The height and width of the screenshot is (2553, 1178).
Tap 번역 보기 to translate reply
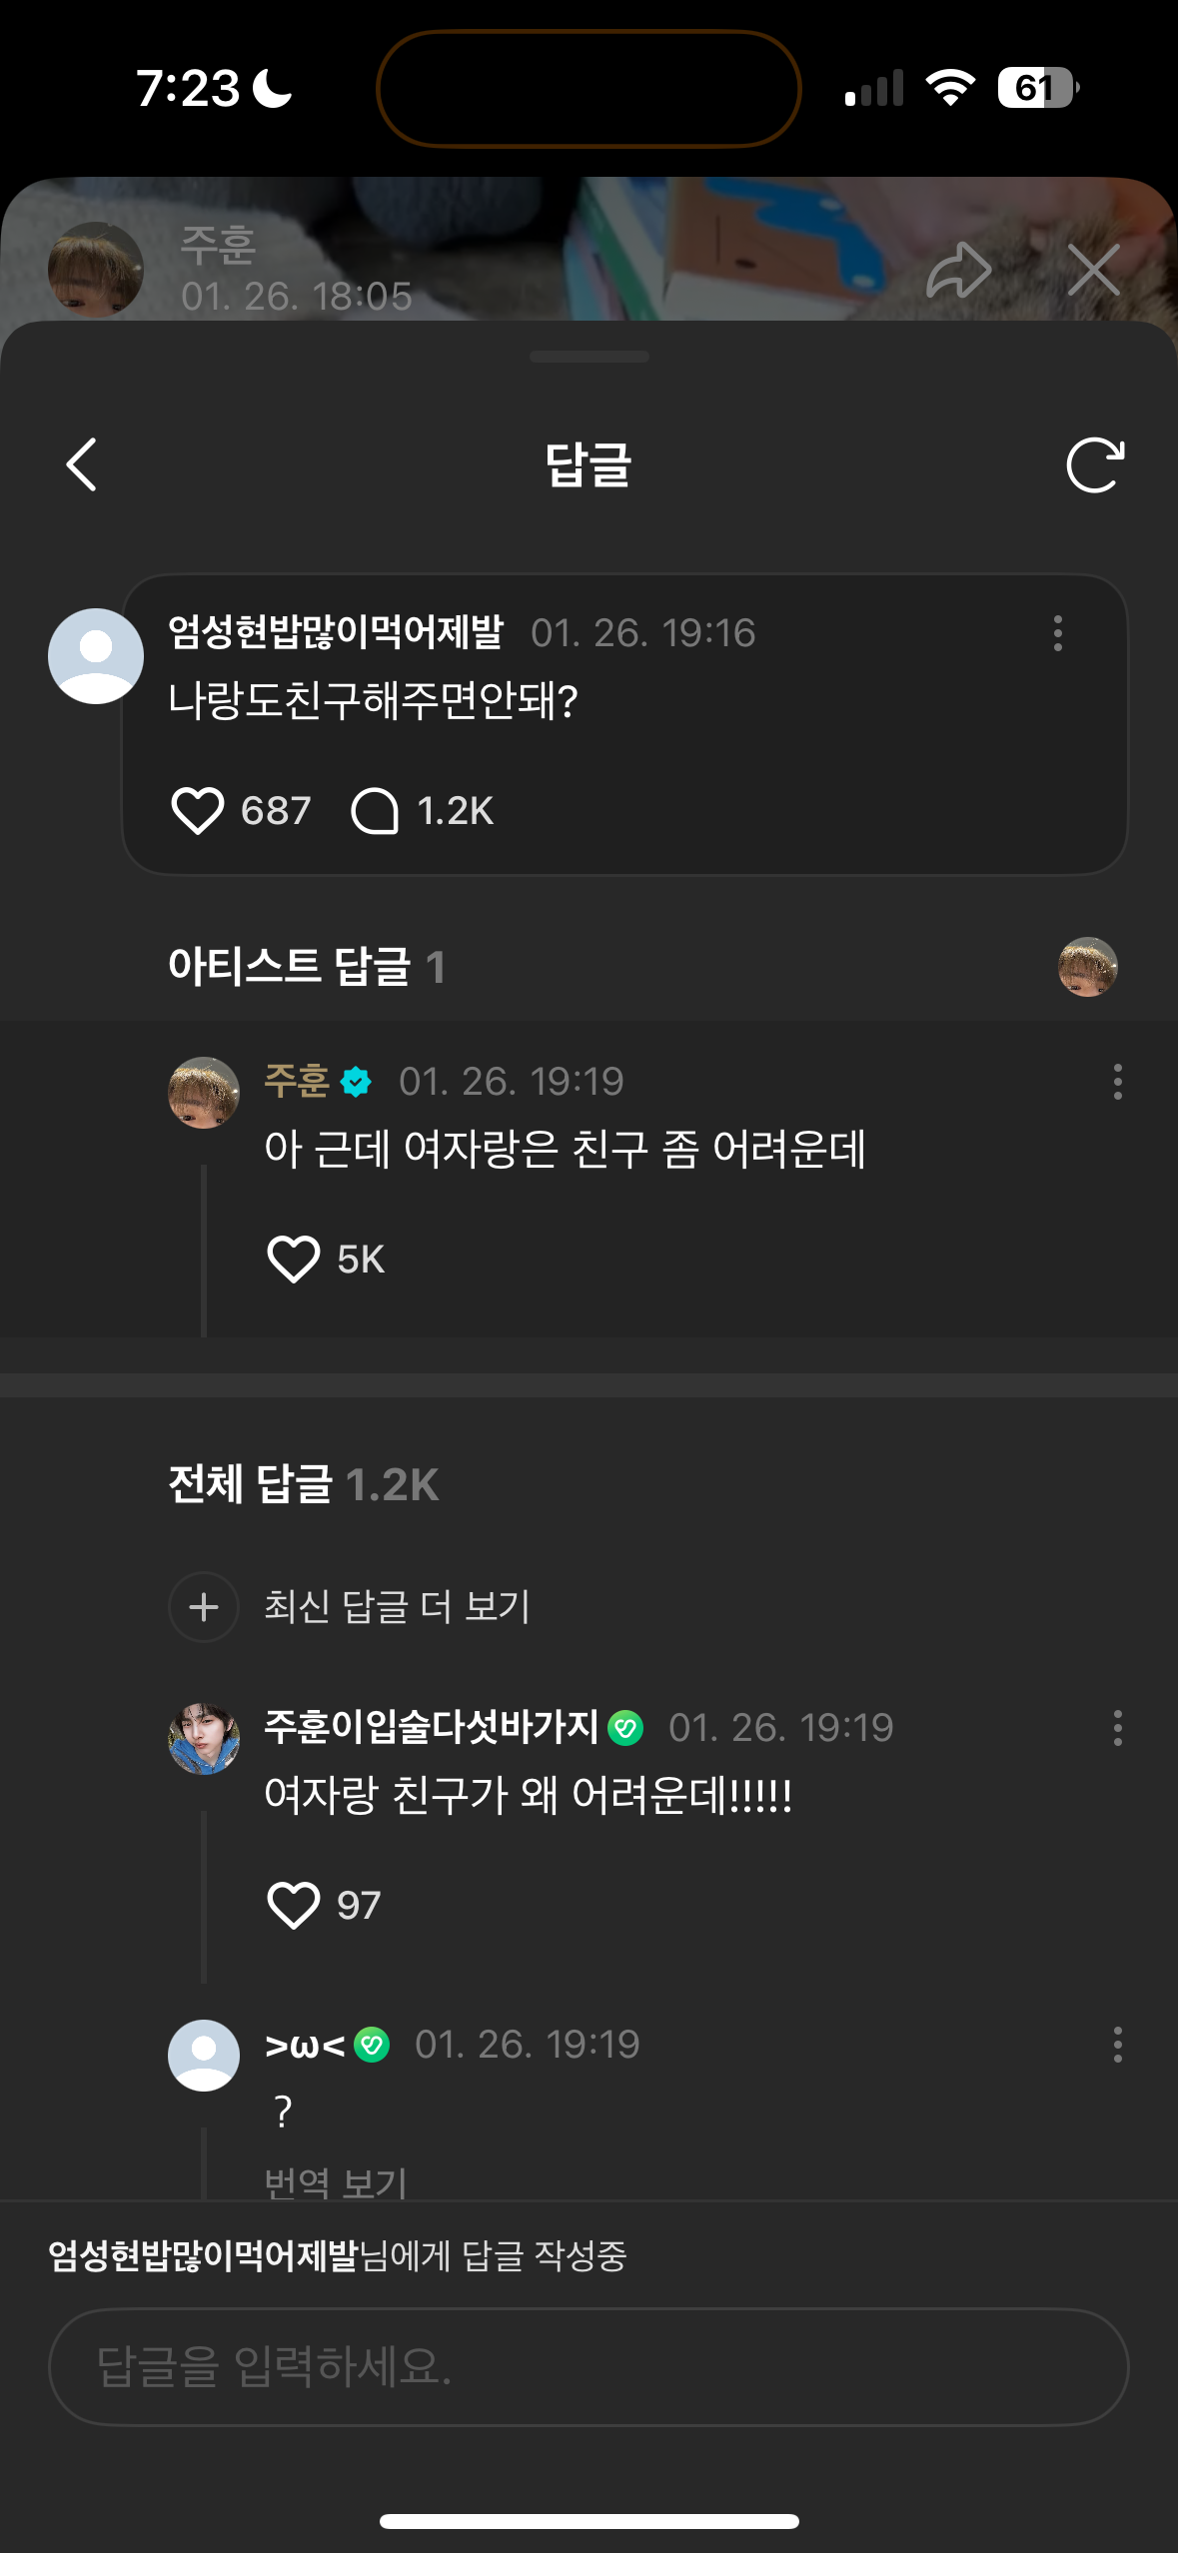pyautogui.click(x=336, y=2181)
